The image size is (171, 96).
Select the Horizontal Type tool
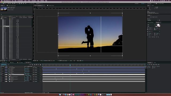(16, 3)
